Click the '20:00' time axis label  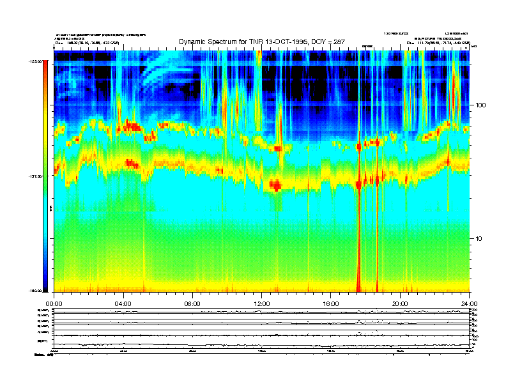click(x=400, y=304)
